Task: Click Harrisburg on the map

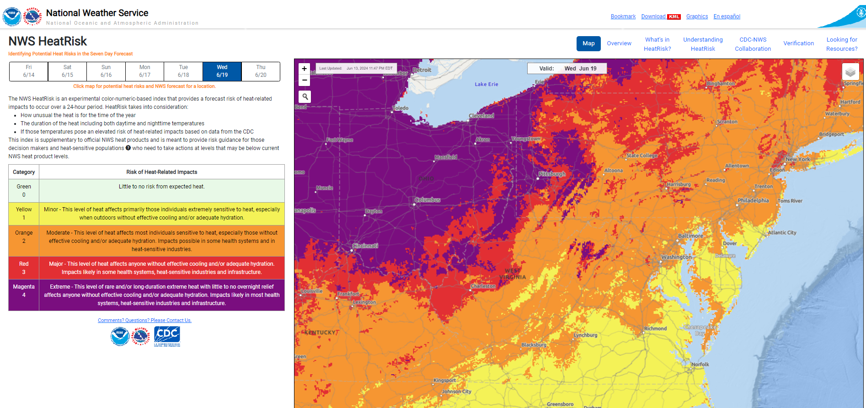Action: pyautogui.click(x=679, y=184)
